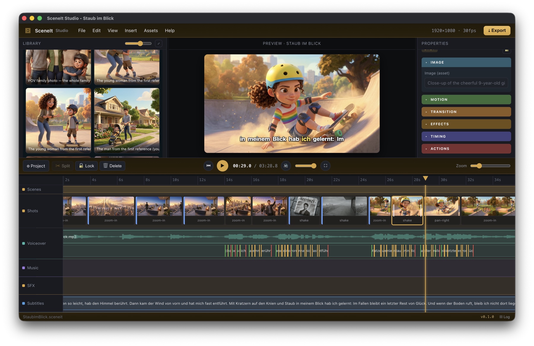Open the File menu
The height and width of the screenshot is (346, 534).
(x=82, y=31)
